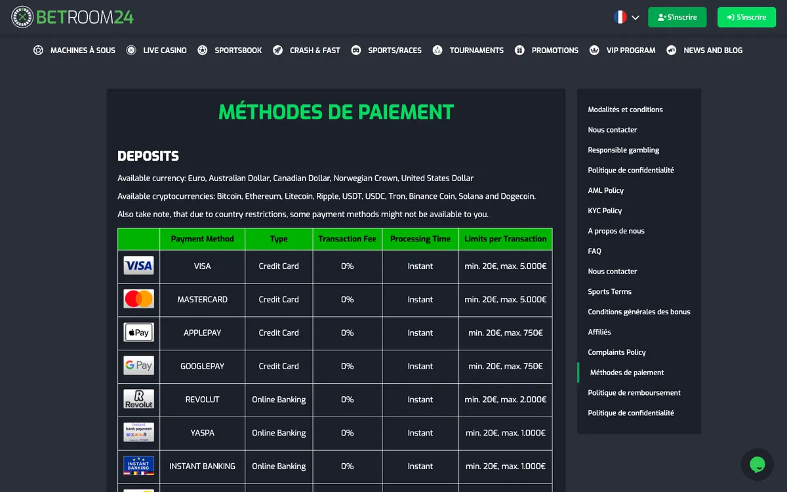This screenshot has width=787, height=492.
Task: Click the APPLEPAY name cell
Action: (x=202, y=333)
